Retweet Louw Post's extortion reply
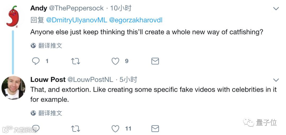Image resolution: width=286 pixels, height=135 pixels. click(75, 129)
